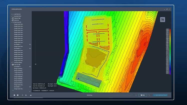Expand the Elevation Offset group
187x105 pixels.
(11, 63)
